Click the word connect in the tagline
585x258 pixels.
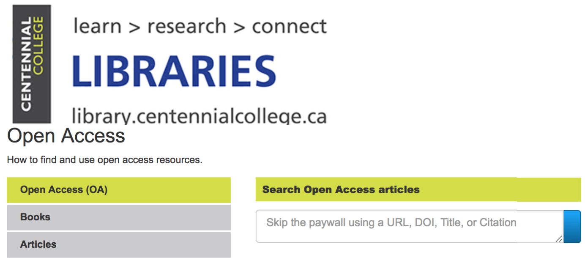[289, 27]
